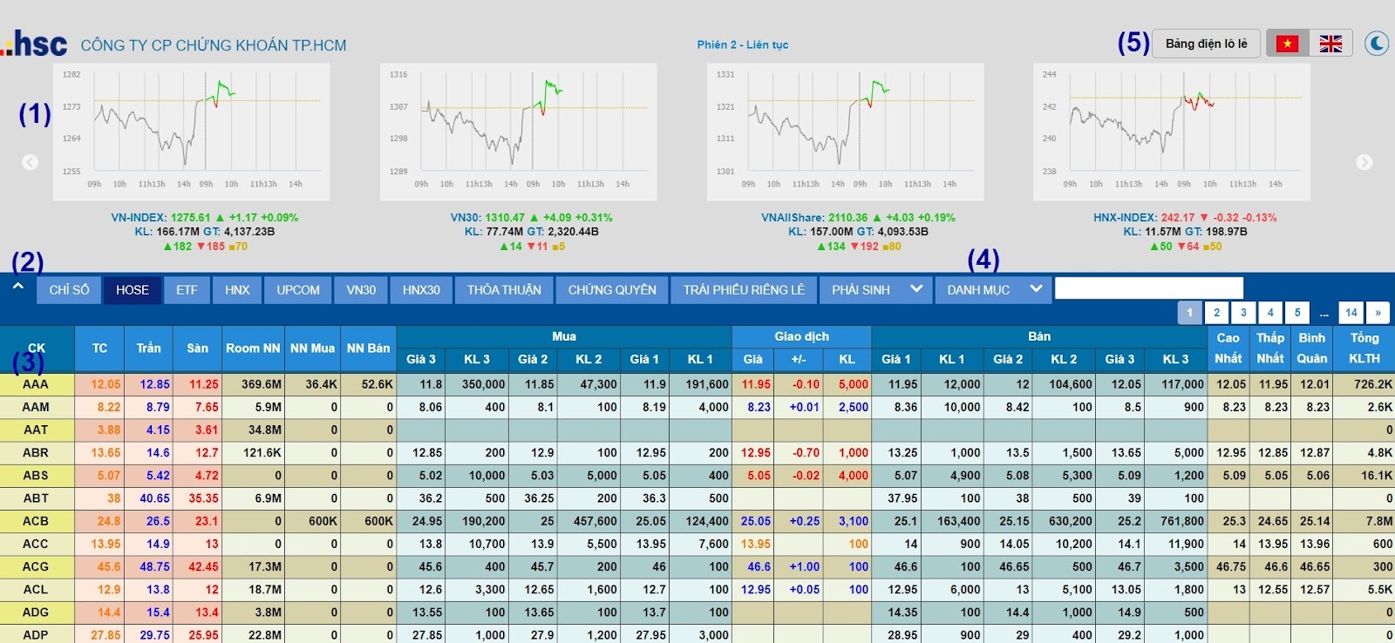
Task: Click the Tổng KLTH column header
Action: click(x=1364, y=348)
